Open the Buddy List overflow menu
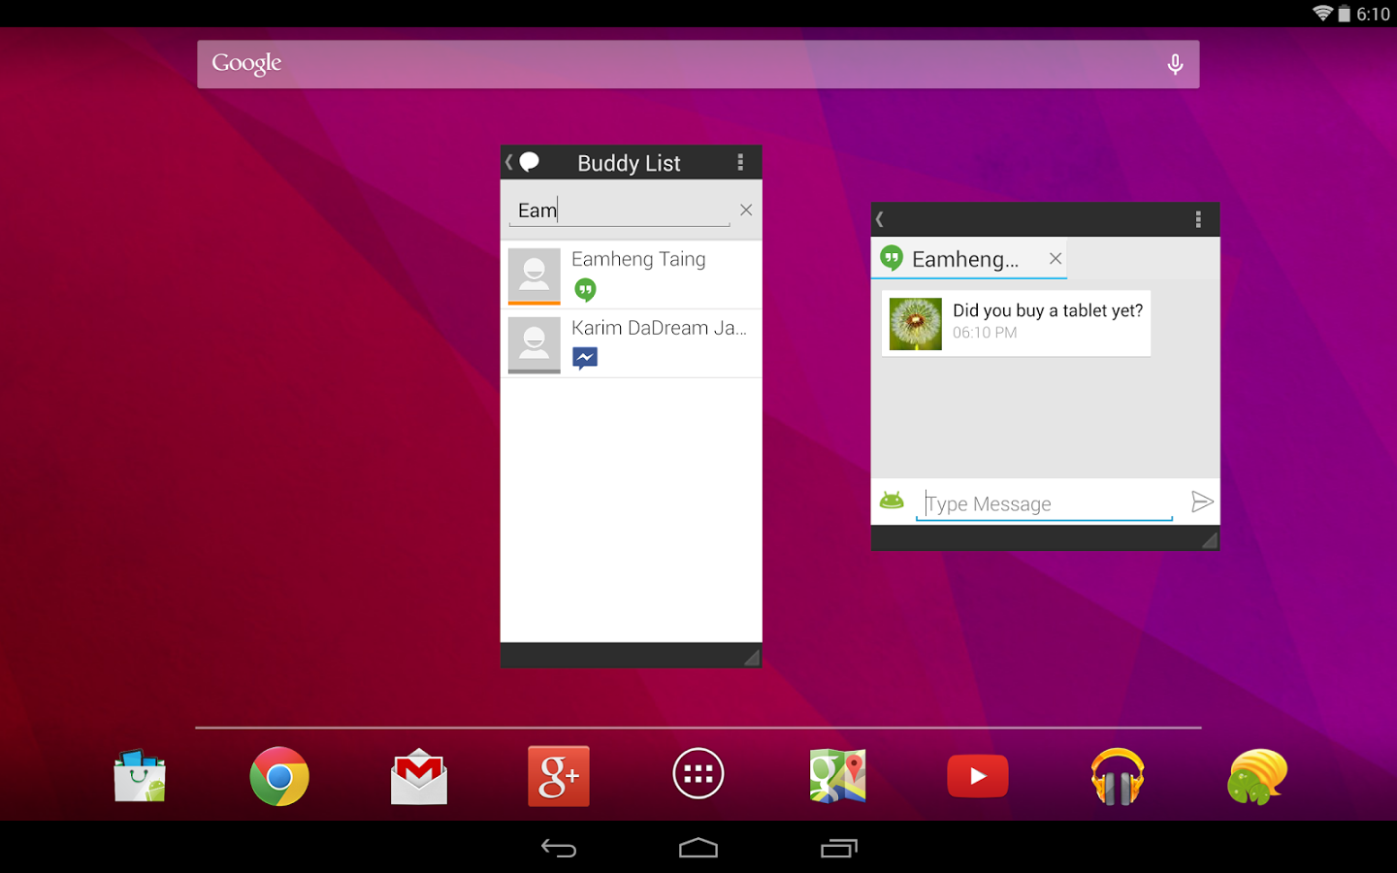 740,163
